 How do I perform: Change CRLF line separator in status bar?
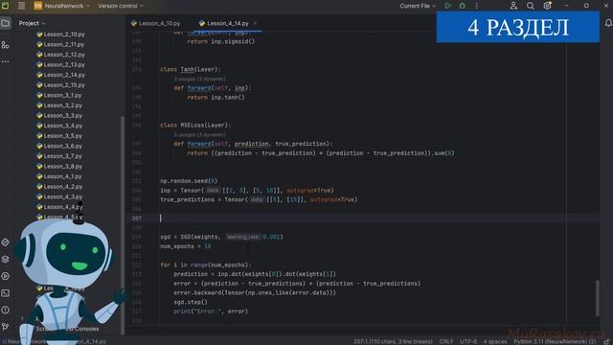coord(446,341)
